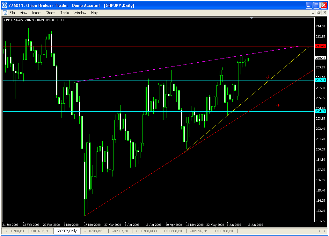329x236 pixels.
Task: Switch to the GBPUSD,H4 chart tab
Action: point(199,231)
